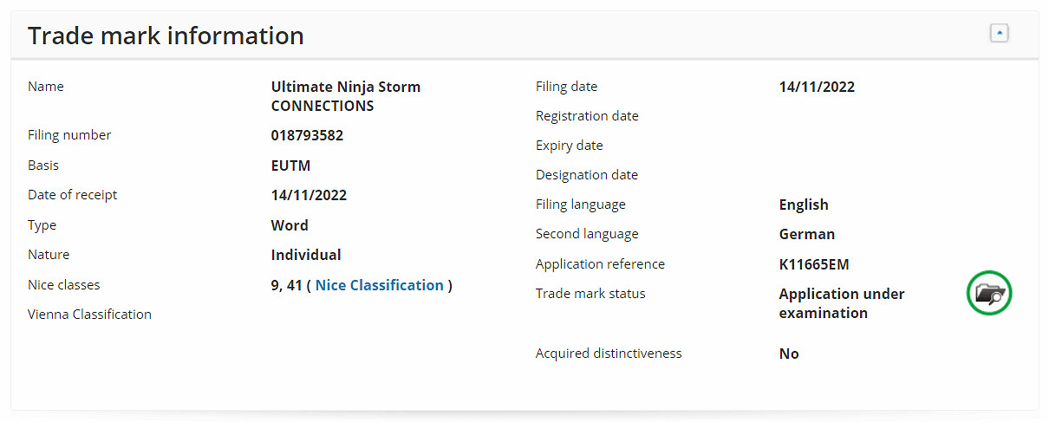Collapse the Trade mark information panel
Screen dimensions: 1049x422
pyautogui.click(x=999, y=34)
